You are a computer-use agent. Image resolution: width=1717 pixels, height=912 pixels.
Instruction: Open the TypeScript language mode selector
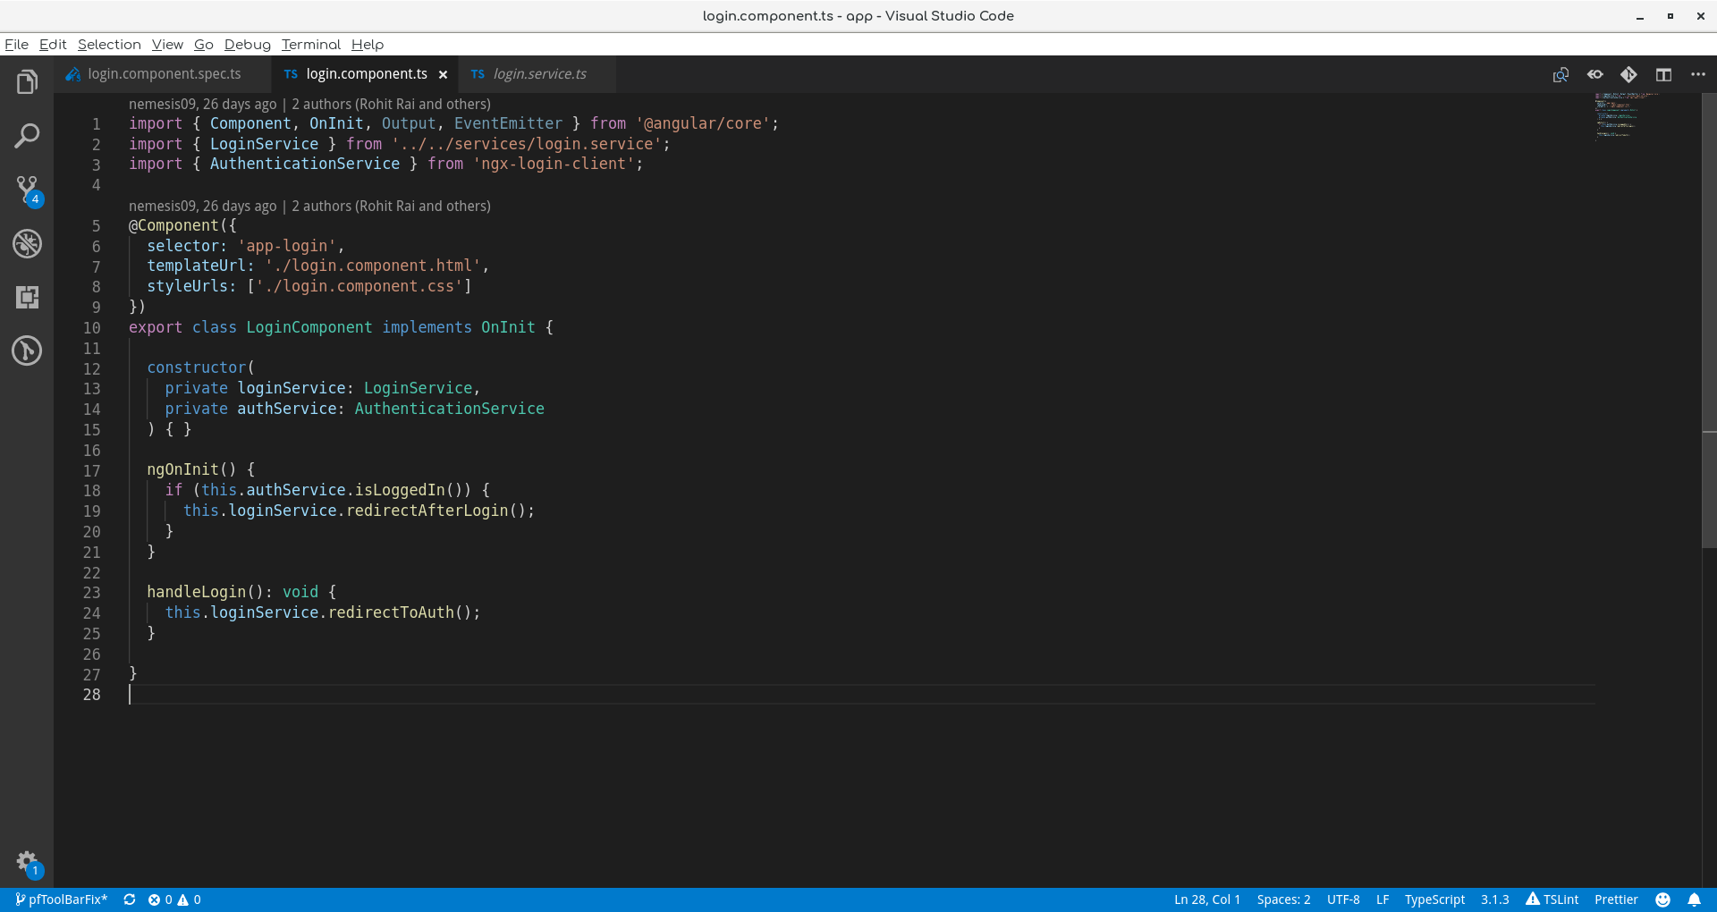pyautogui.click(x=1434, y=899)
